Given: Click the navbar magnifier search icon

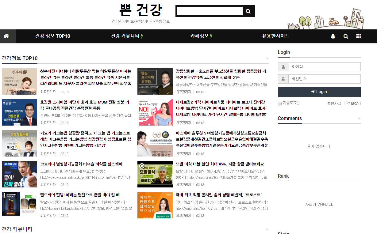Looking at the screenshot, I should tap(346, 36).
